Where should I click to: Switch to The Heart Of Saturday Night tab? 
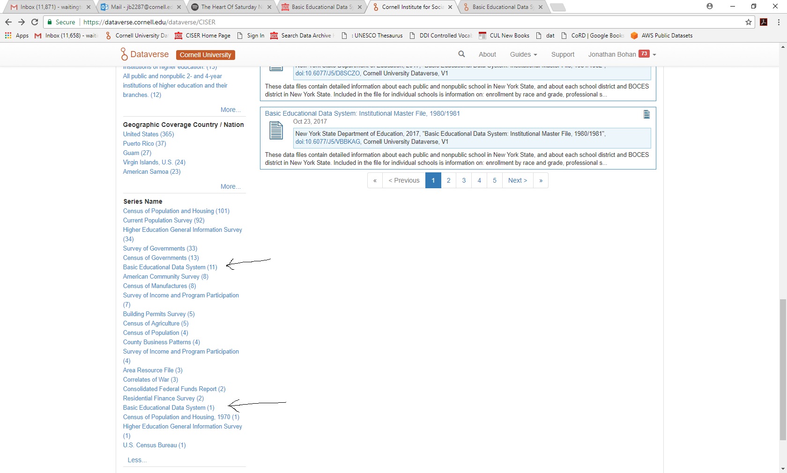click(231, 7)
